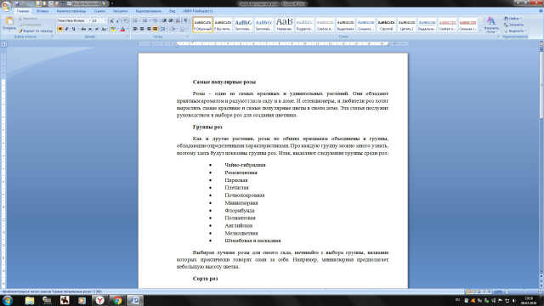Increase paragraph indent

[171, 20]
